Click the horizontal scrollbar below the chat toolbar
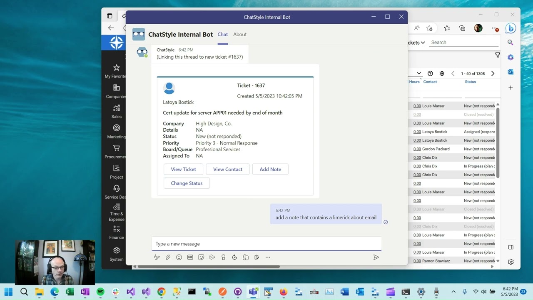This screenshot has height=300, width=533. (x=209, y=267)
